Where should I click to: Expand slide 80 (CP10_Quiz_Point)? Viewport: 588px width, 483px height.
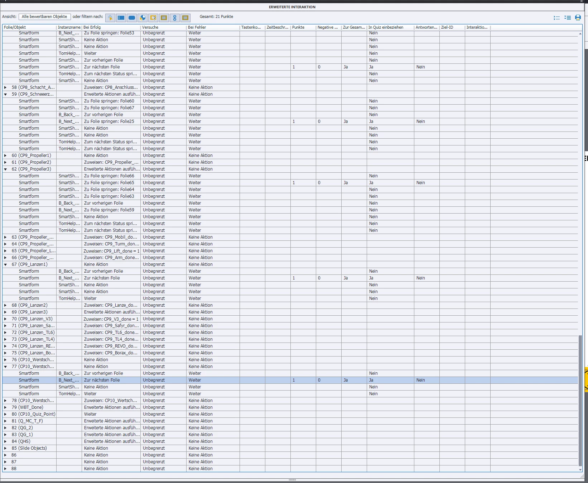5,414
